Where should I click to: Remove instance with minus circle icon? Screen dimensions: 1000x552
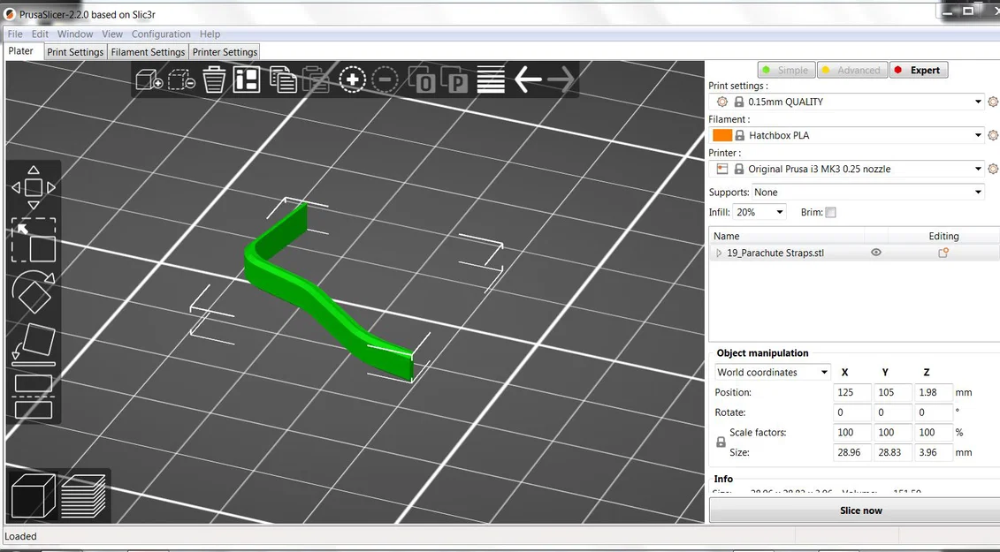click(385, 80)
